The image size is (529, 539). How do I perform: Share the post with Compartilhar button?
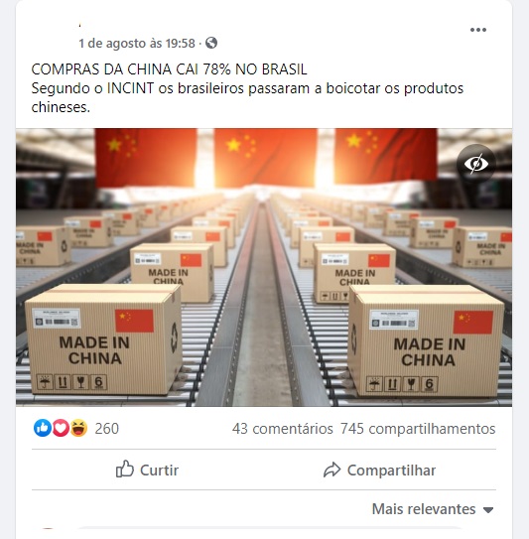click(x=379, y=470)
